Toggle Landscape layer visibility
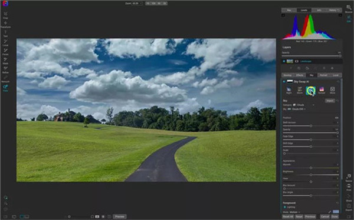The image size is (354, 220). coord(284,61)
